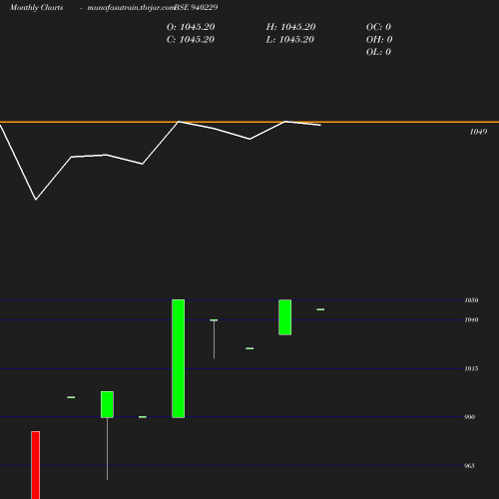499x499 pixels.
Task: Select the red candlestick bar
Action: pos(36,465)
